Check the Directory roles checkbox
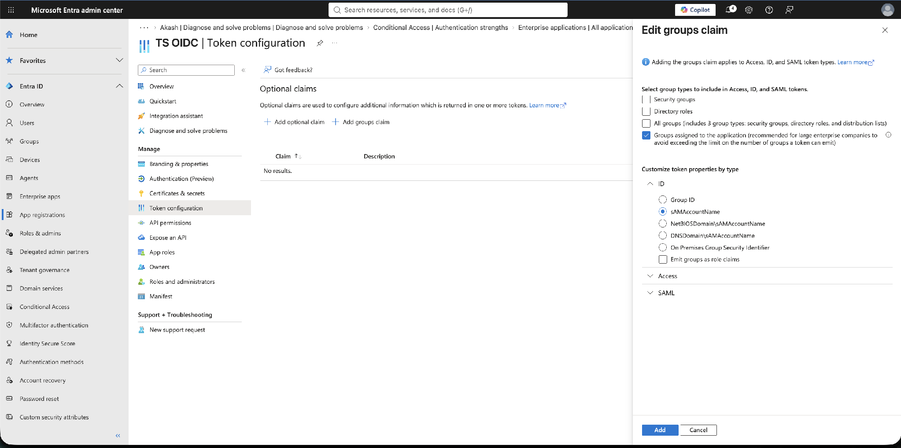The image size is (901, 448). pos(646,111)
